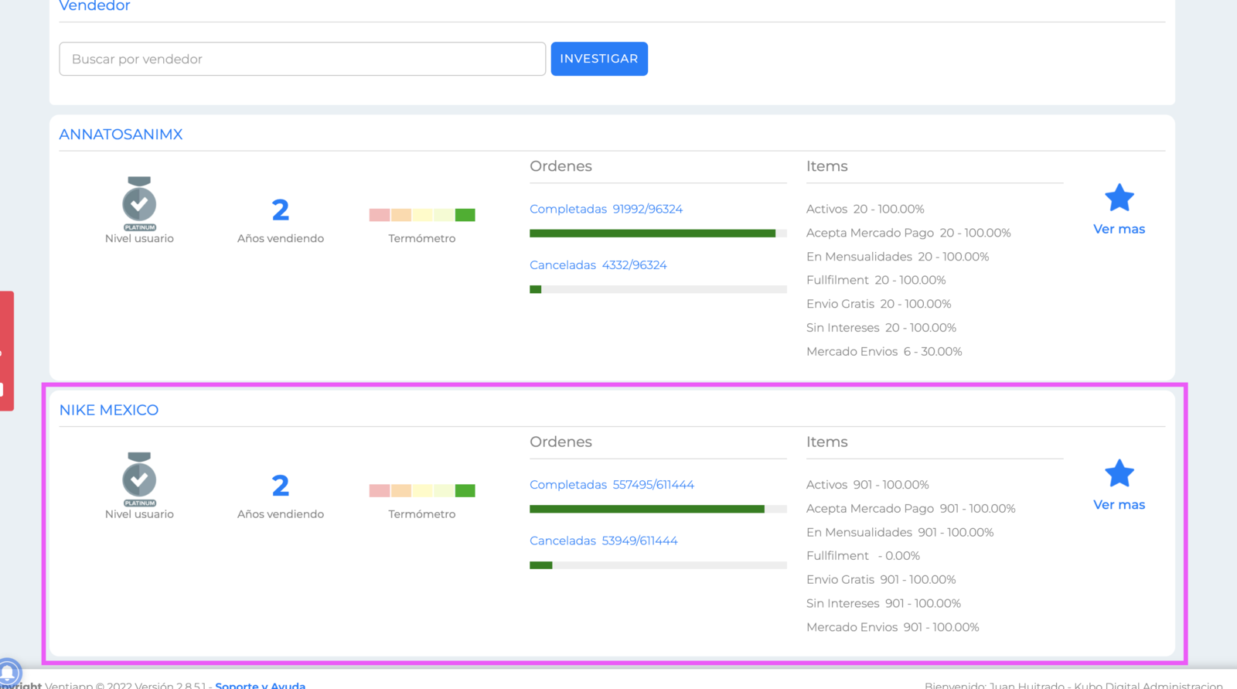Viewport: 1237px width, 689px height.
Task: Click ANNATOSANIMX completed orders progress bar
Action: (658, 234)
